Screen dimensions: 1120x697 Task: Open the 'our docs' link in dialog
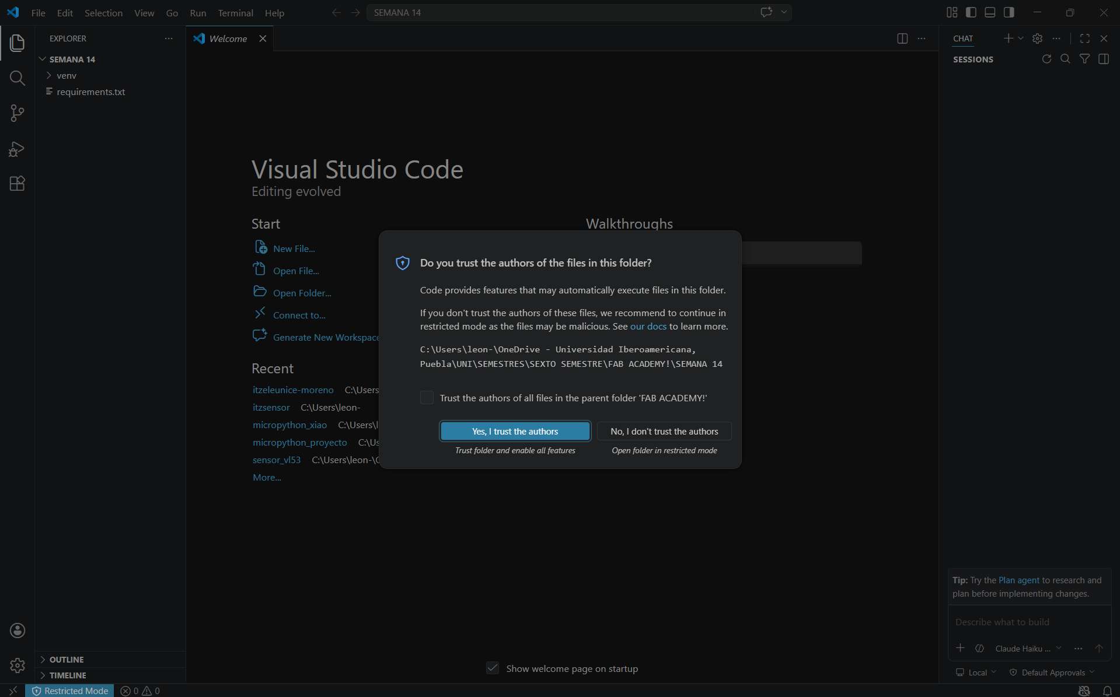(648, 327)
